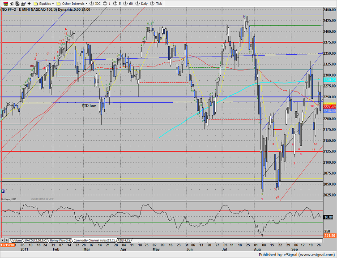Click the May month axis label
337x258 pixels.
tap(156, 249)
